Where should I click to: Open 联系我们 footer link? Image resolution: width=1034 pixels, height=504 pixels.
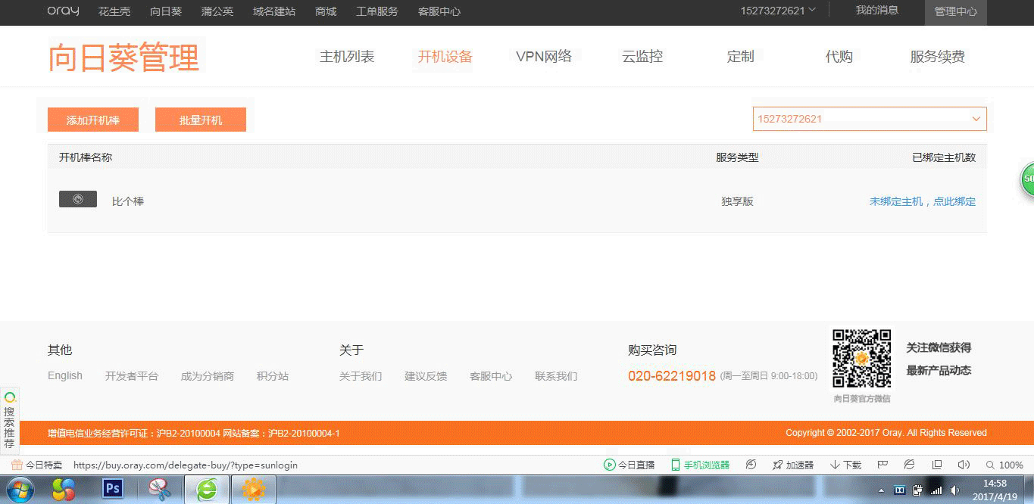click(556, 376)
